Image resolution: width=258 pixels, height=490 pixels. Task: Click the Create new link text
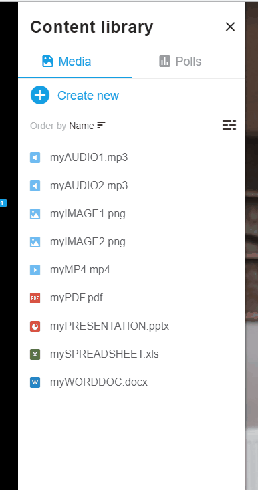click(x=88, y=96)
